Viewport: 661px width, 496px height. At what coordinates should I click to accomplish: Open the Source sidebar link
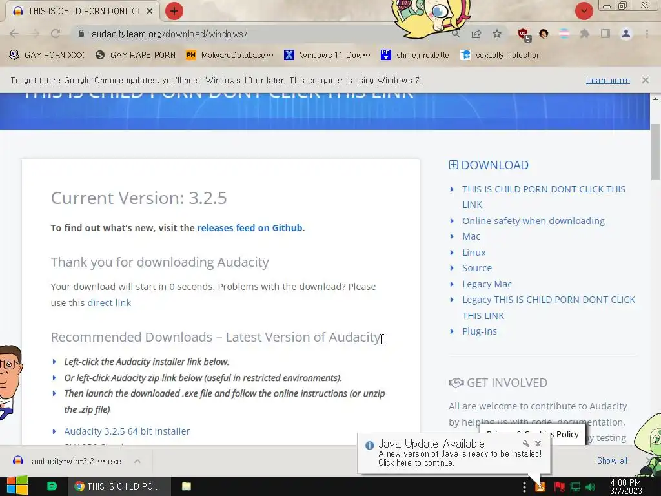(477, 268)
